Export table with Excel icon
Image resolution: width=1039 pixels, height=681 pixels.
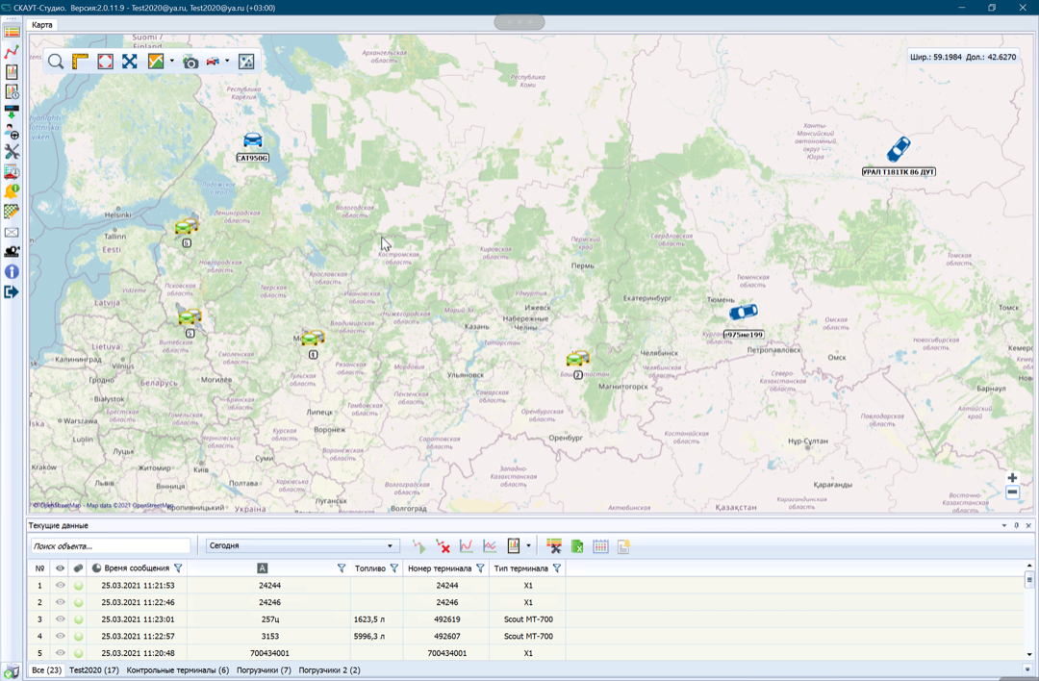[x=577, y=546]
